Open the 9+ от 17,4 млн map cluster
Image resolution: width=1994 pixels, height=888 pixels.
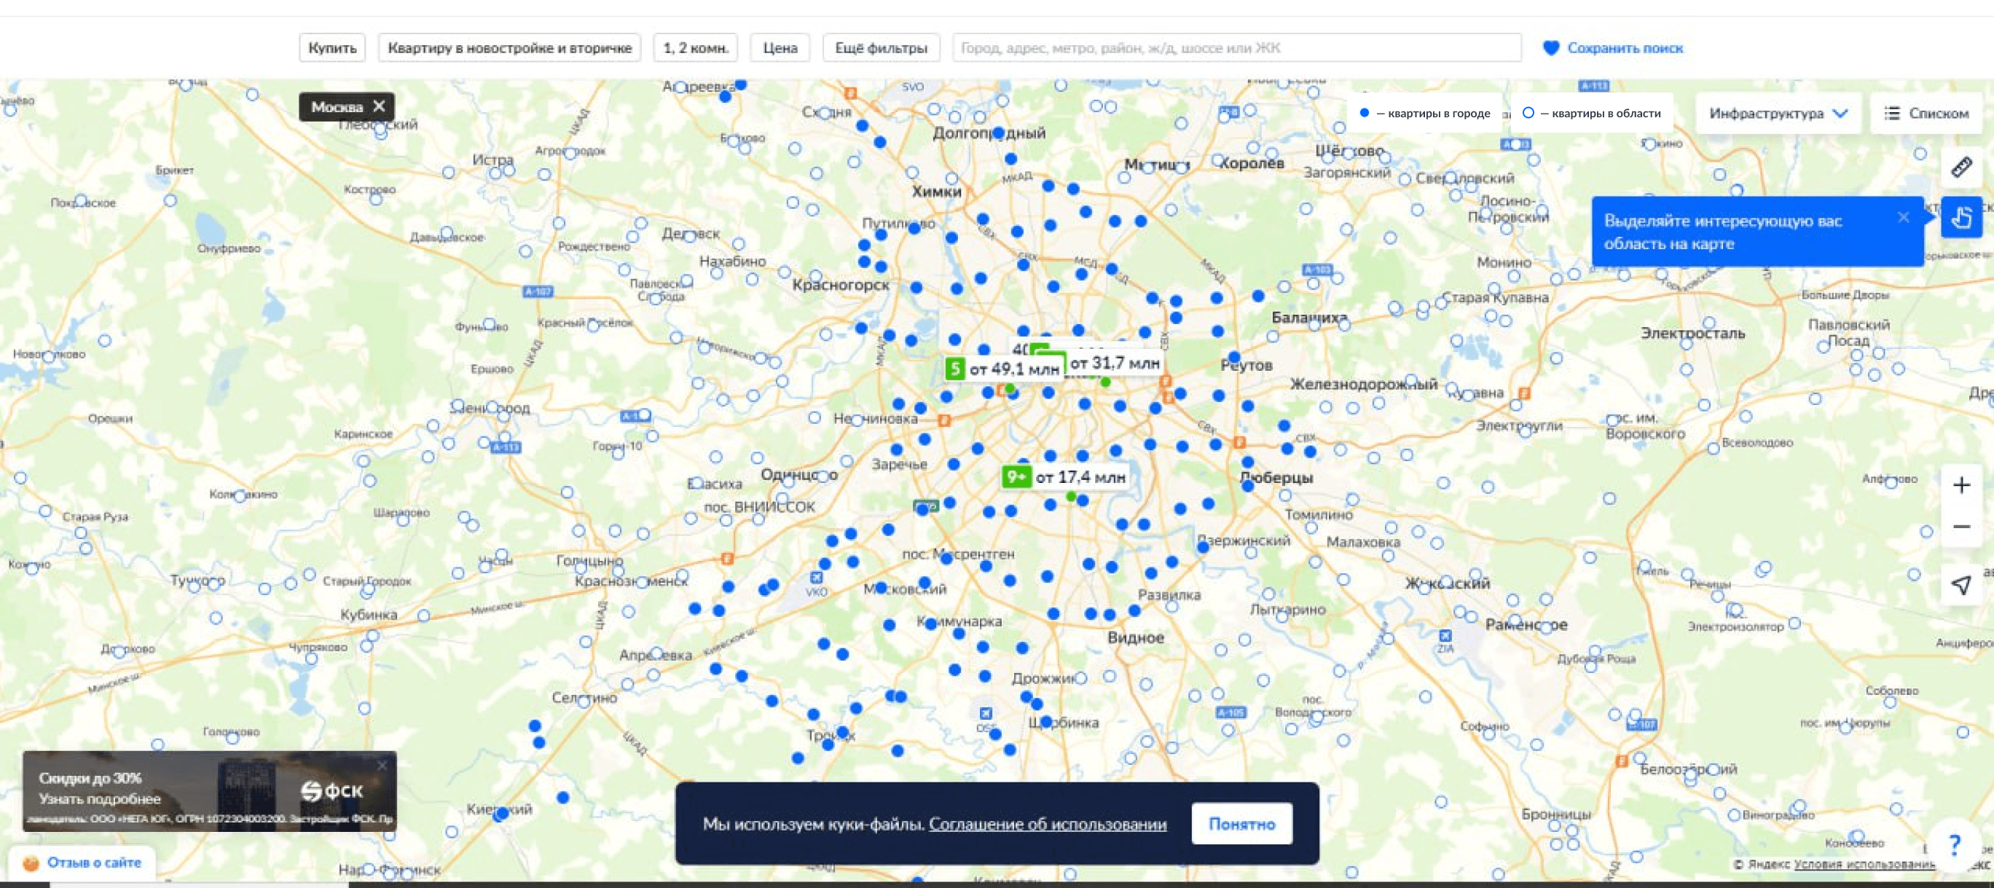[1064, 477]
